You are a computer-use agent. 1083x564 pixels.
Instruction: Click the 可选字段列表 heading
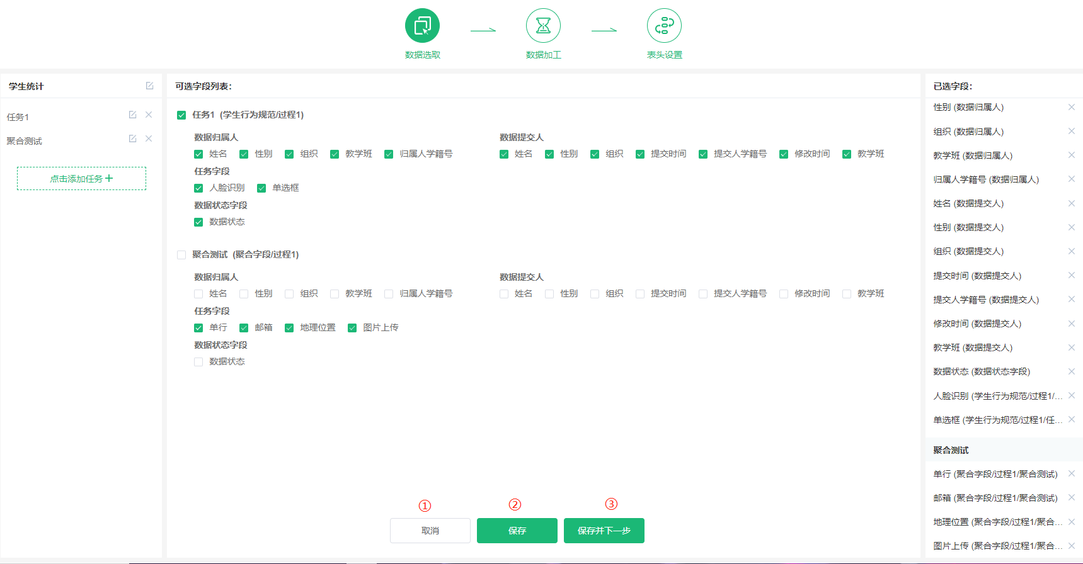click(x=203, y=86)
